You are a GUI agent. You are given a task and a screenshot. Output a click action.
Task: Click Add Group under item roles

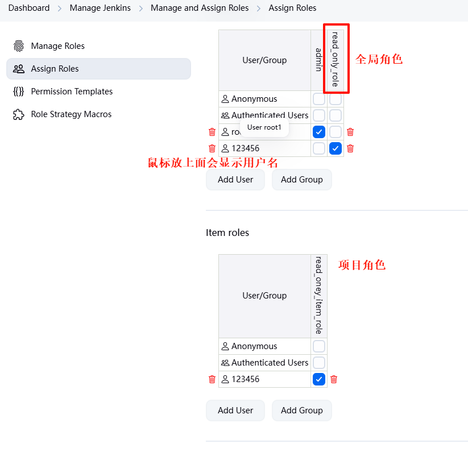click(301, 410)
